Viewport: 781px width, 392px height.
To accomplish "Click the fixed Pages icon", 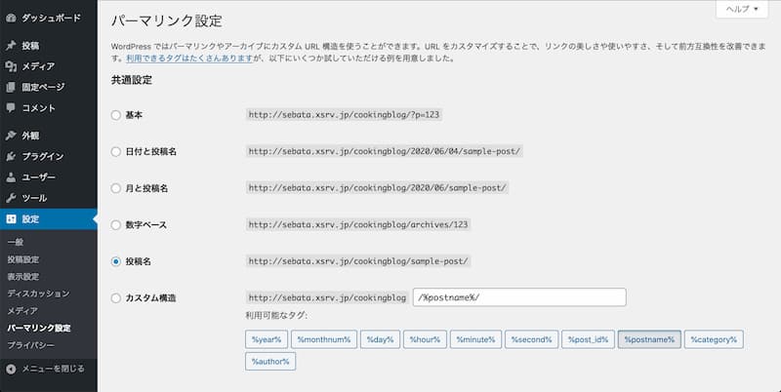I will tap(11, 87).
